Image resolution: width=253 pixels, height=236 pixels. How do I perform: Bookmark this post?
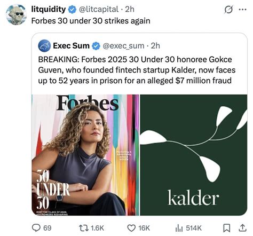click(227, 228)
